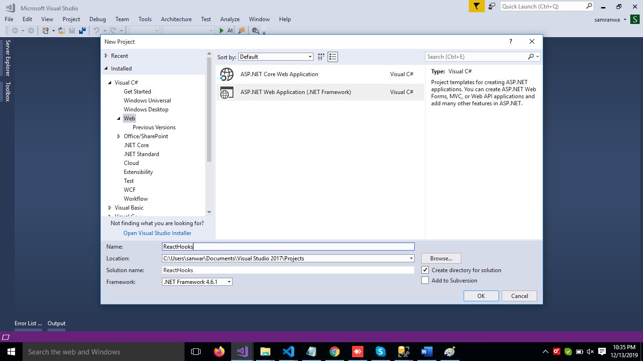Click the Browse... button
This screenshot has height=361, width=643.
(x=441, y=259)
